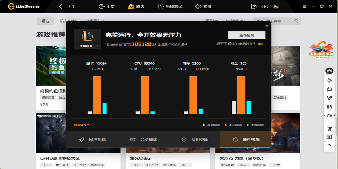Switch to the 启动加速 tab

pyautogui.click(x=143, y=139)
